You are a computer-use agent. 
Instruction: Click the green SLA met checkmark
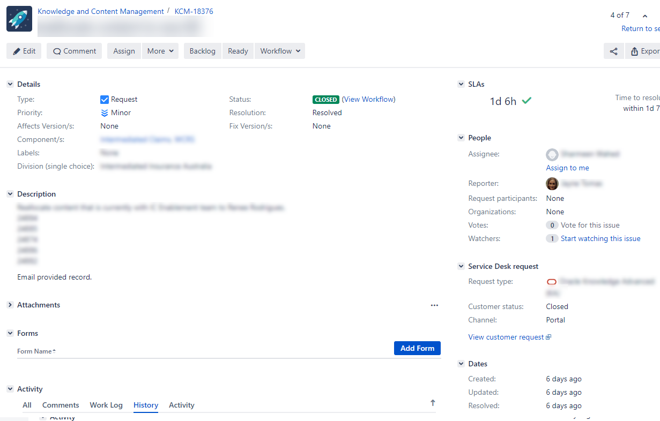pyautogui.click(x=526, y=100)
